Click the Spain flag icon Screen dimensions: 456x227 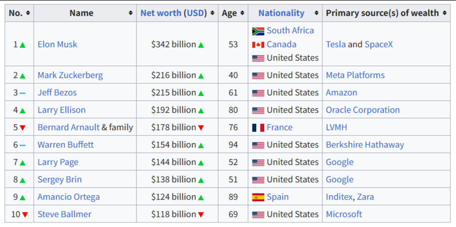258,197
